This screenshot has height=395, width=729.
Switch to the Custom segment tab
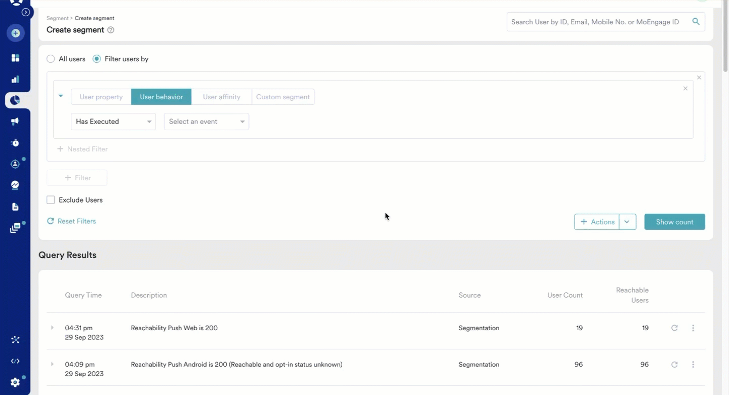283,97
